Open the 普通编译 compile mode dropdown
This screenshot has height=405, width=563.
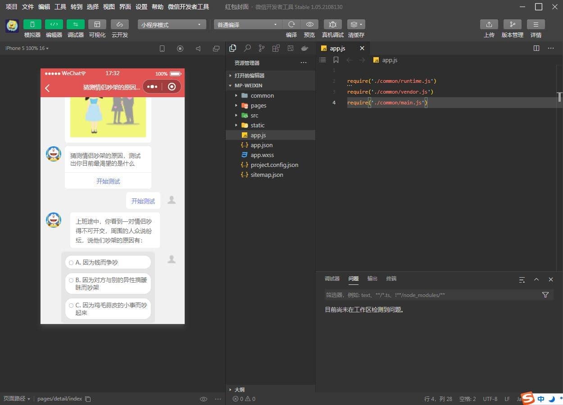point(247,25)
